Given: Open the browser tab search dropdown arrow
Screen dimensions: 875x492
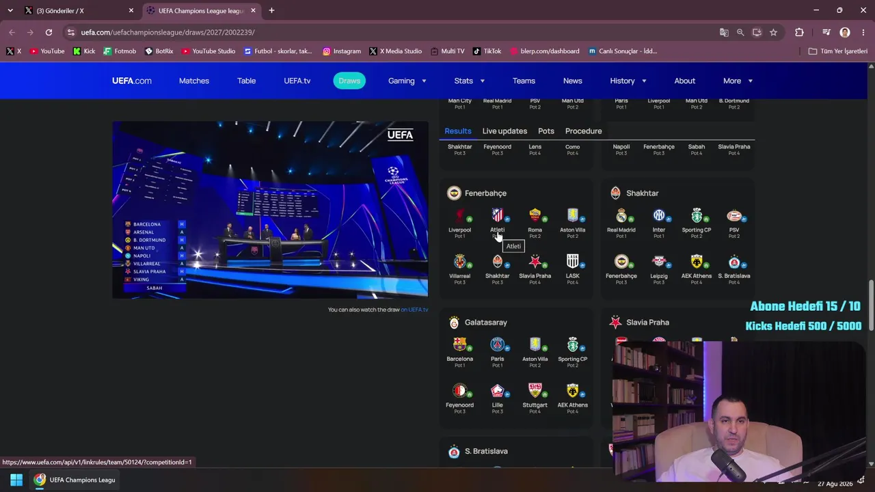Looking at the screenshot, I should [x=10, y=10].
